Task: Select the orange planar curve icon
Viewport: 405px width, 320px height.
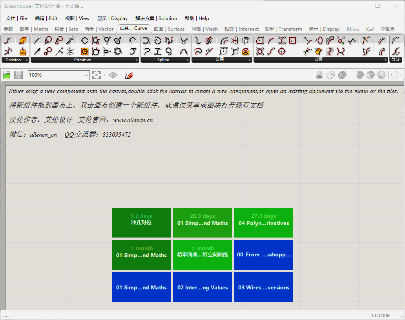Action: point(319,51)
